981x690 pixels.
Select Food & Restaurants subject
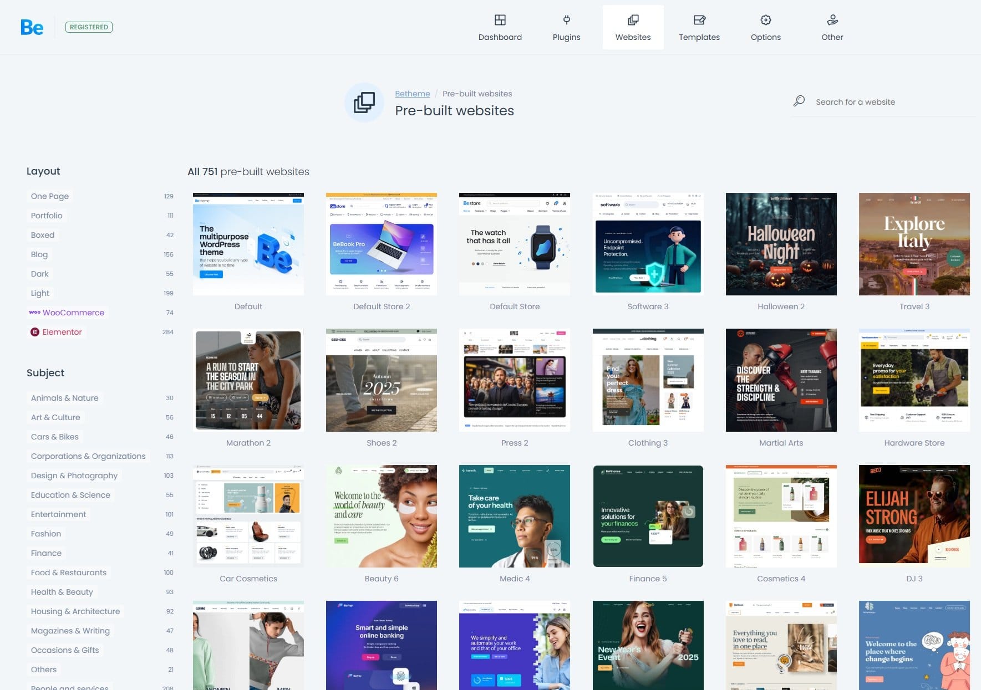pos(69,573)
